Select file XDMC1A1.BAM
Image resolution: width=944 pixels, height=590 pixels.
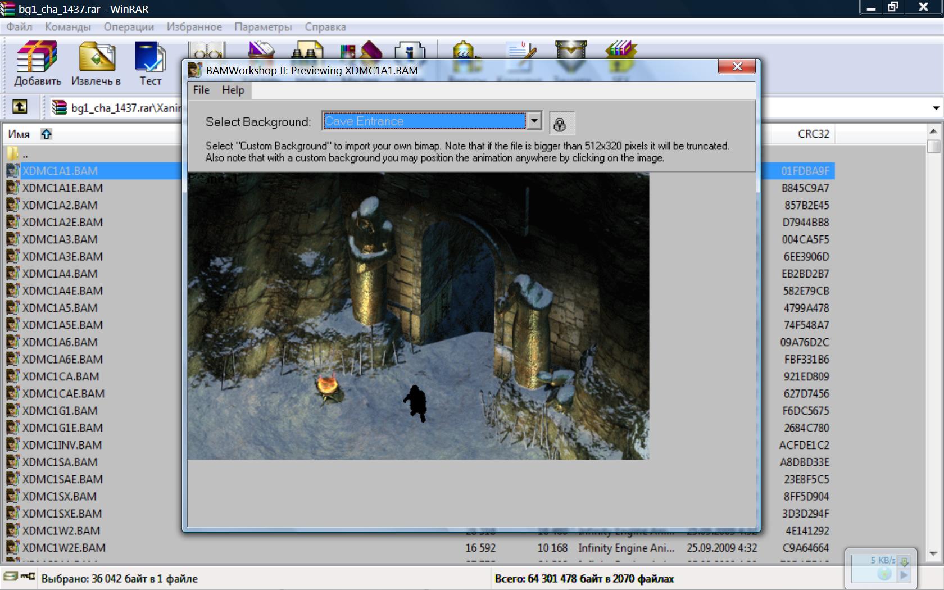point(60,171)
